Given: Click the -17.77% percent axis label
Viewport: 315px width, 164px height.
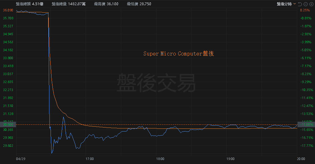Looking at the screenshot, I should 307,146.
